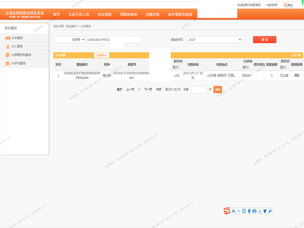Click the 自主查询 sidebar heading
304x228 pixels.
[11, 28]
